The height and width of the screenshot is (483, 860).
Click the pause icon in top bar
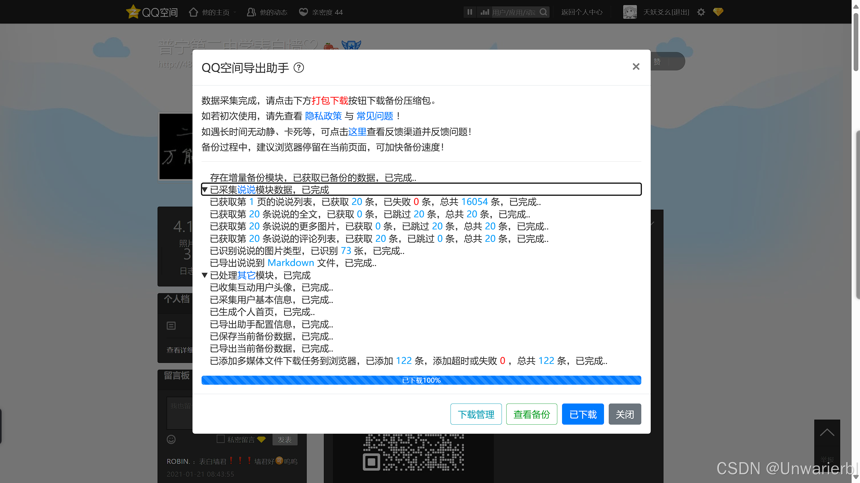tap(470, 12)
